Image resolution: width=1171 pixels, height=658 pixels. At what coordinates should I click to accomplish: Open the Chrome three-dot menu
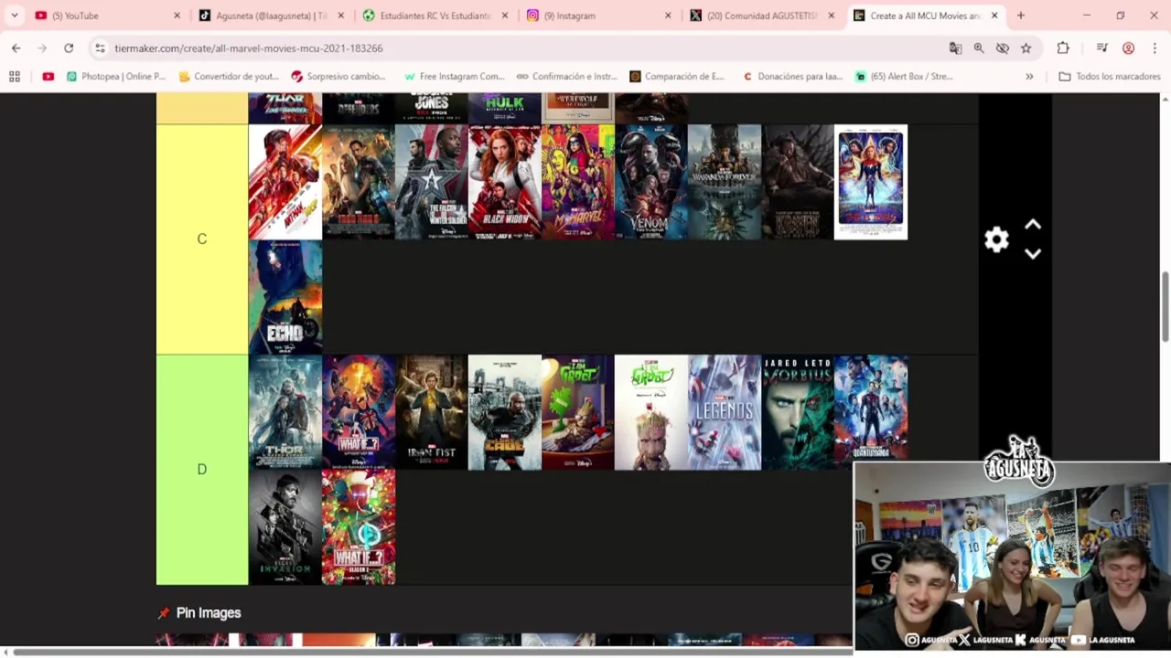click(1155, 48)
